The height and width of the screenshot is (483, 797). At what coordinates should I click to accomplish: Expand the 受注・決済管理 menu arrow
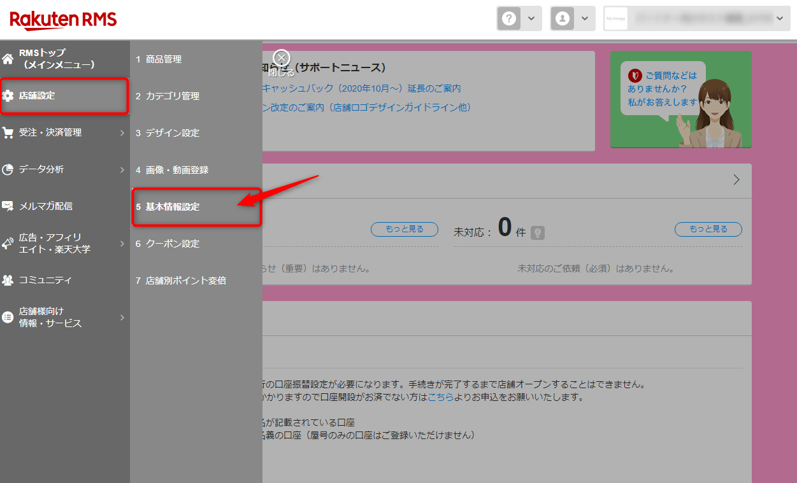click(122, 133)
